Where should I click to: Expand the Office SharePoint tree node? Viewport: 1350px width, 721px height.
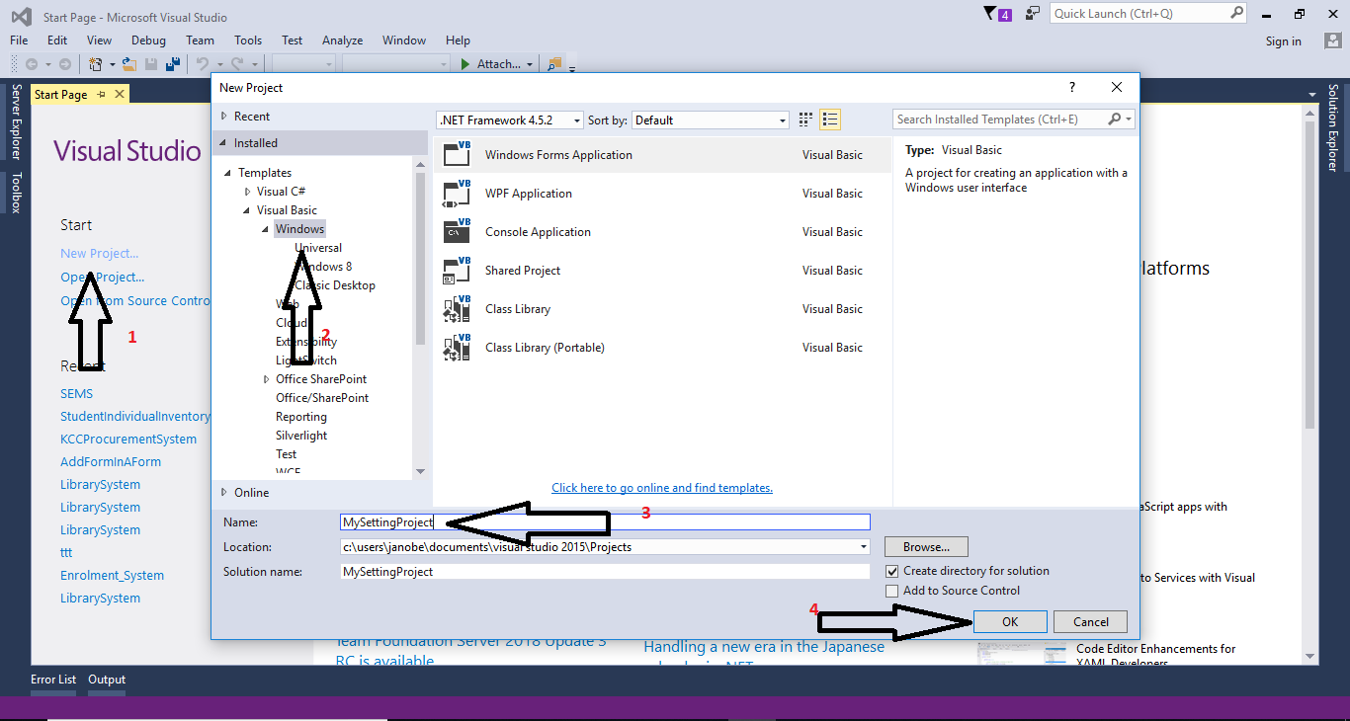267,379
